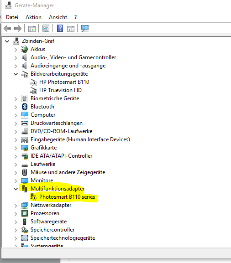Viewport: 231px width, 263px height.
Task: Click the scan for hardware changes icon
Action: (85, 28)
